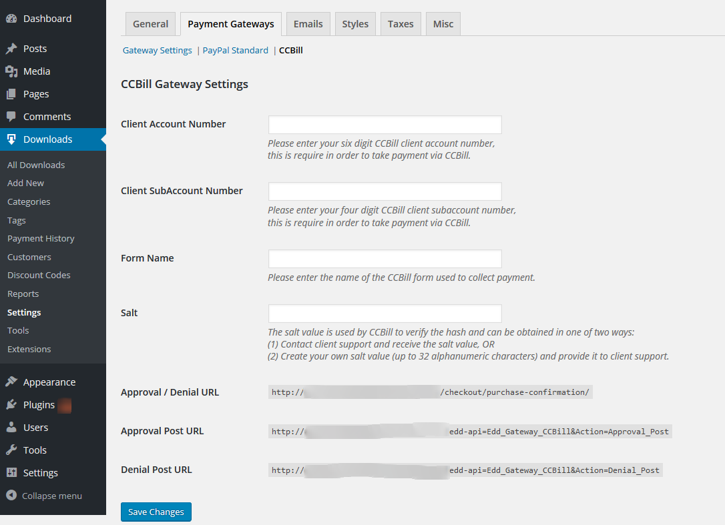Image resolution: width=725 pixels, height=525 pixels.
Task: Go to Gateway Settings section link
Action: coord(158,50)
